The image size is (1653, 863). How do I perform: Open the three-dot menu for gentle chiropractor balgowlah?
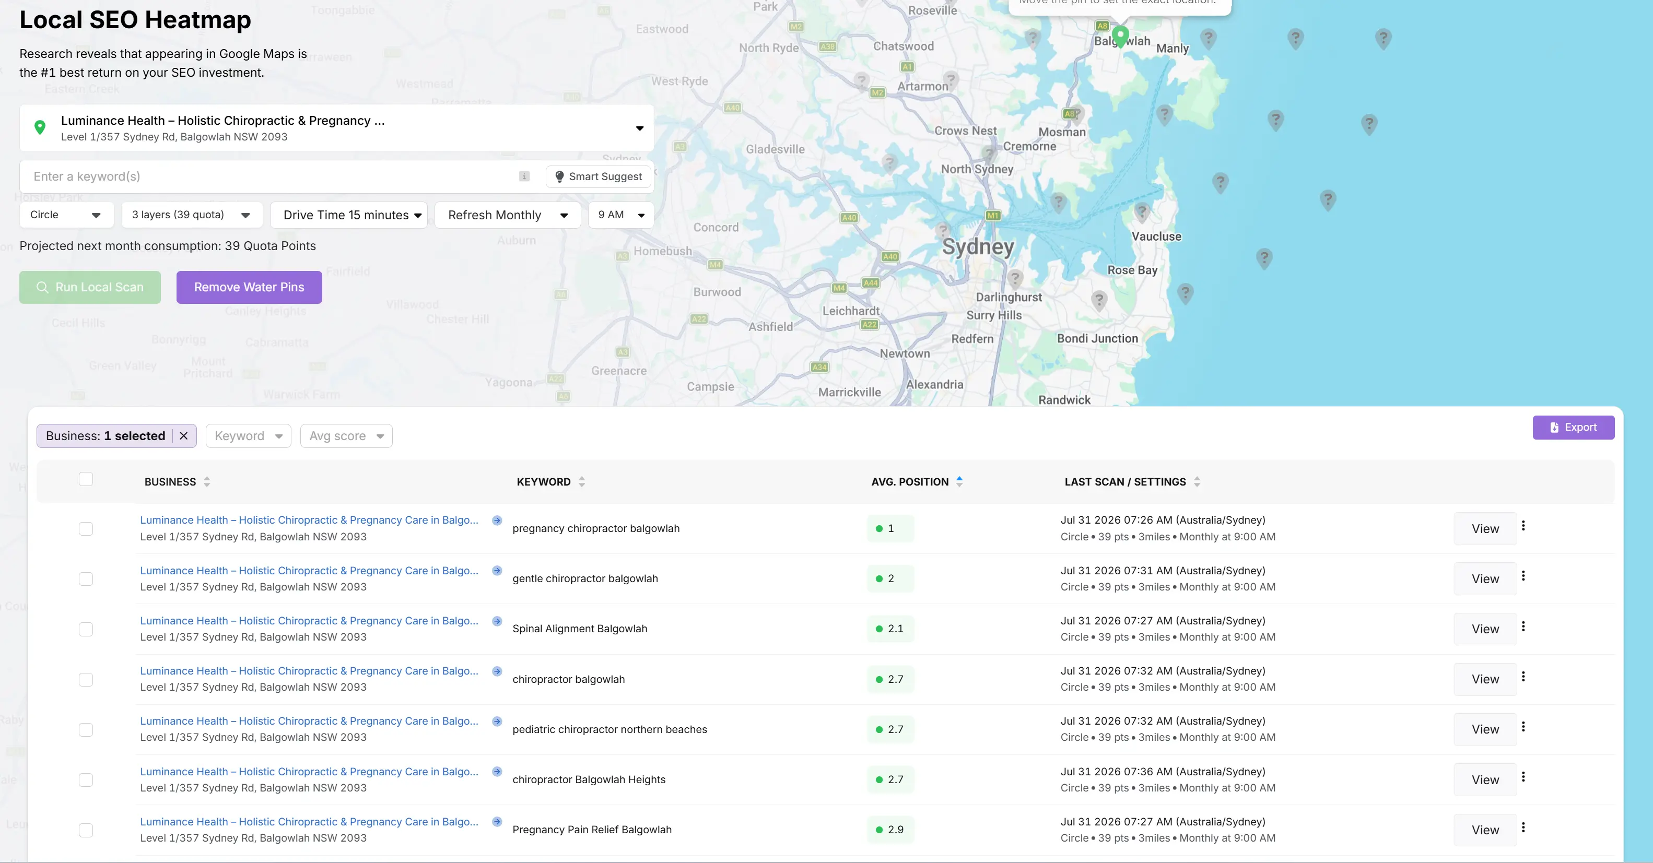[1523, 575]
